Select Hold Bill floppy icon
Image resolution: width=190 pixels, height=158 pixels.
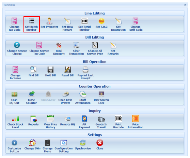tap(50, 70)
